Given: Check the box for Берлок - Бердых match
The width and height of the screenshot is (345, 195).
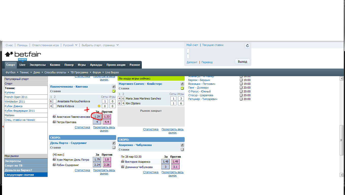Looking at the screenshot, I should point(241,80).
